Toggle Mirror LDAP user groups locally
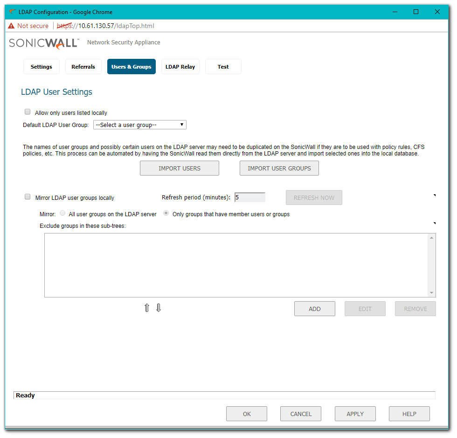The image size is (457, 438). point(28,198)
